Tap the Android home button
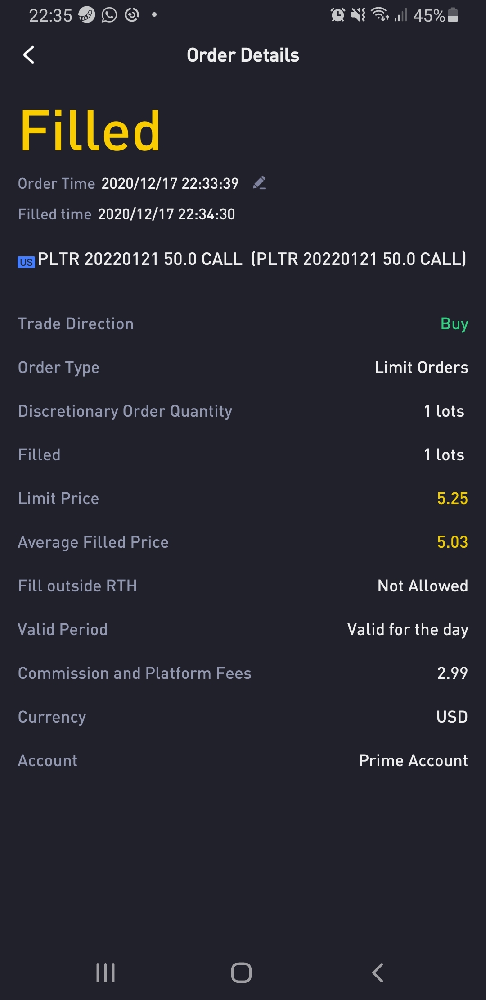 pyautogui.click(x=242, y=973)
